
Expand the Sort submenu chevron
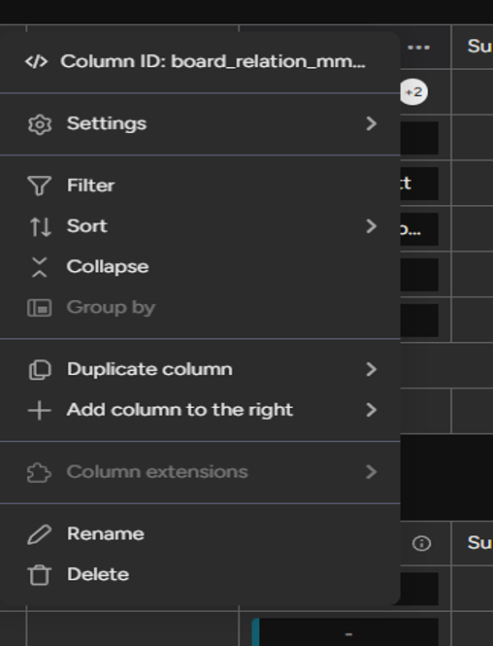[371, 225]
